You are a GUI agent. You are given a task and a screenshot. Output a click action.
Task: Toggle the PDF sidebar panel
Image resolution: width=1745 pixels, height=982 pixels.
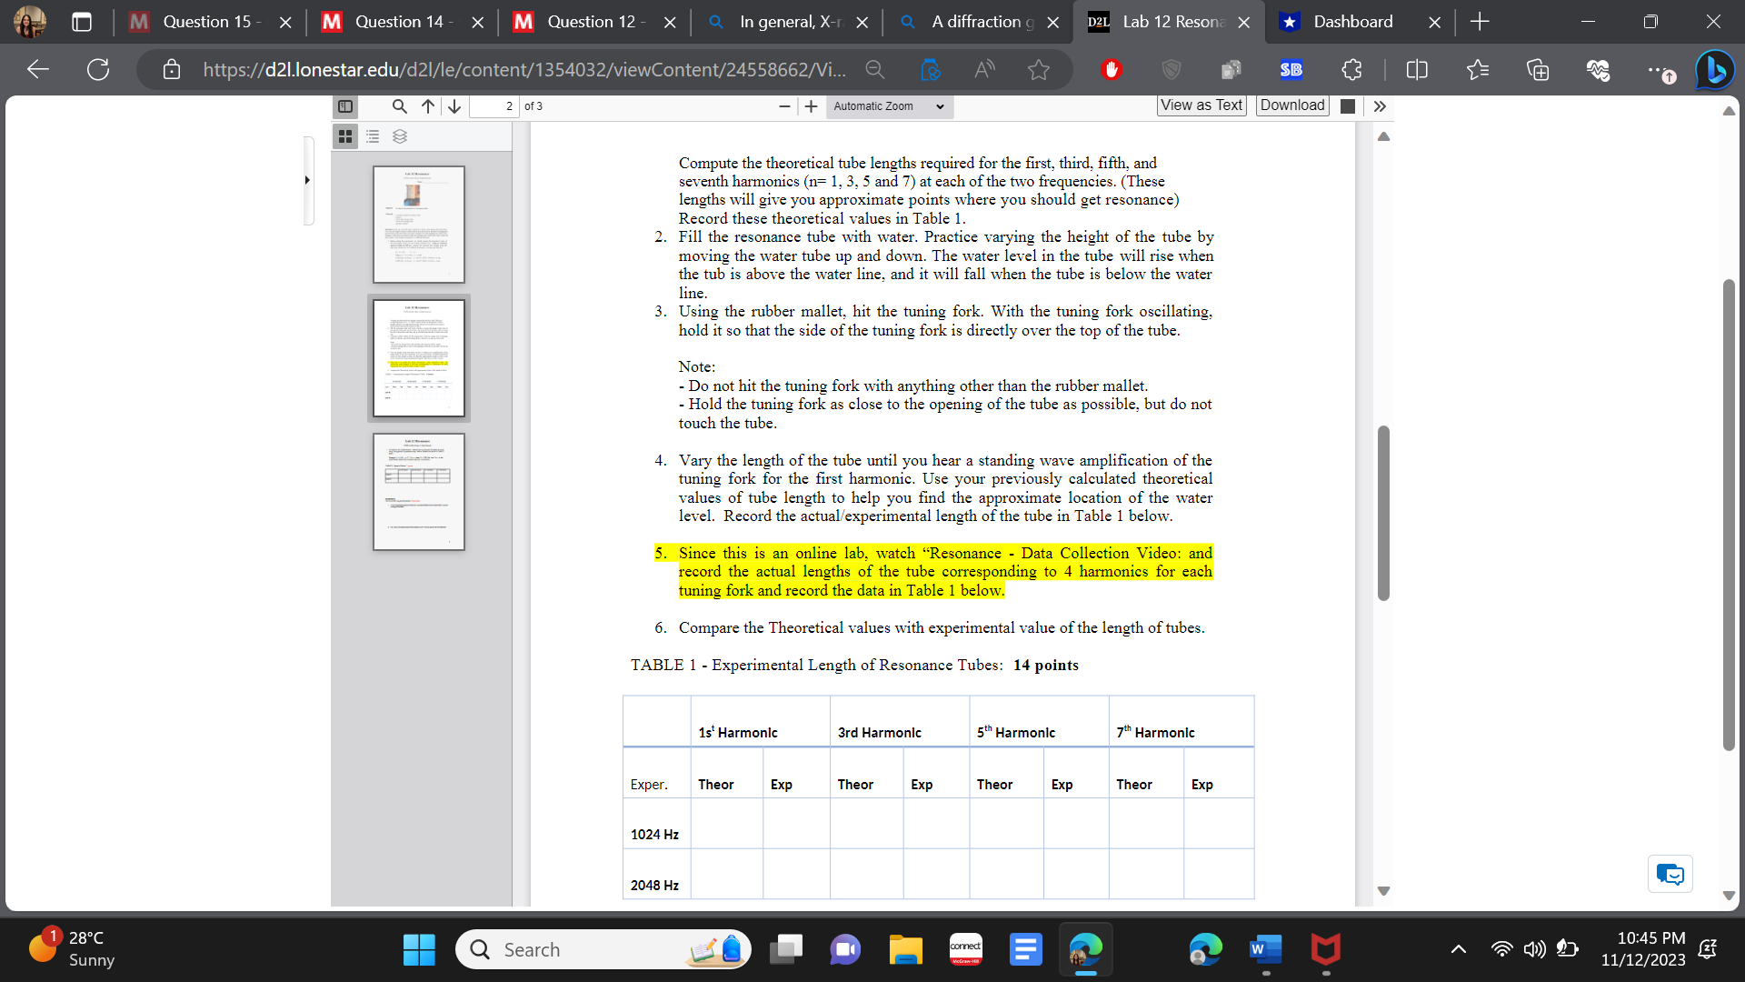[x=345, y=106]
